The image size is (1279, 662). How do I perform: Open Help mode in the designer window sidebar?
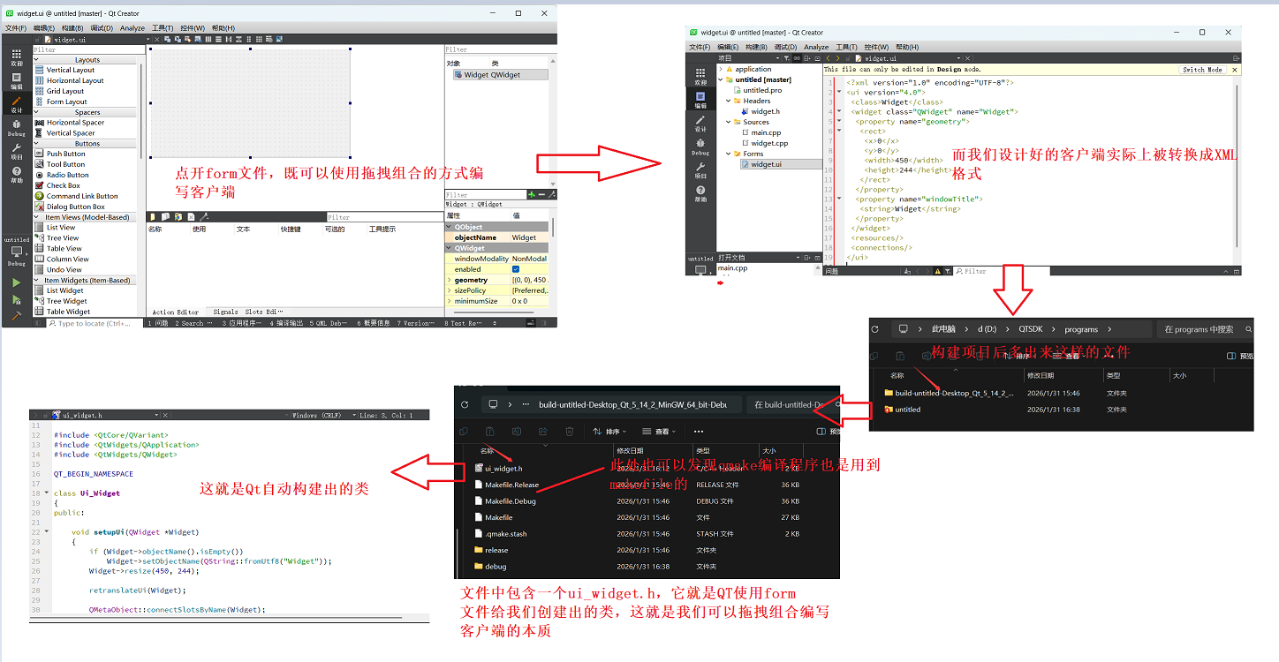[17, 174]
